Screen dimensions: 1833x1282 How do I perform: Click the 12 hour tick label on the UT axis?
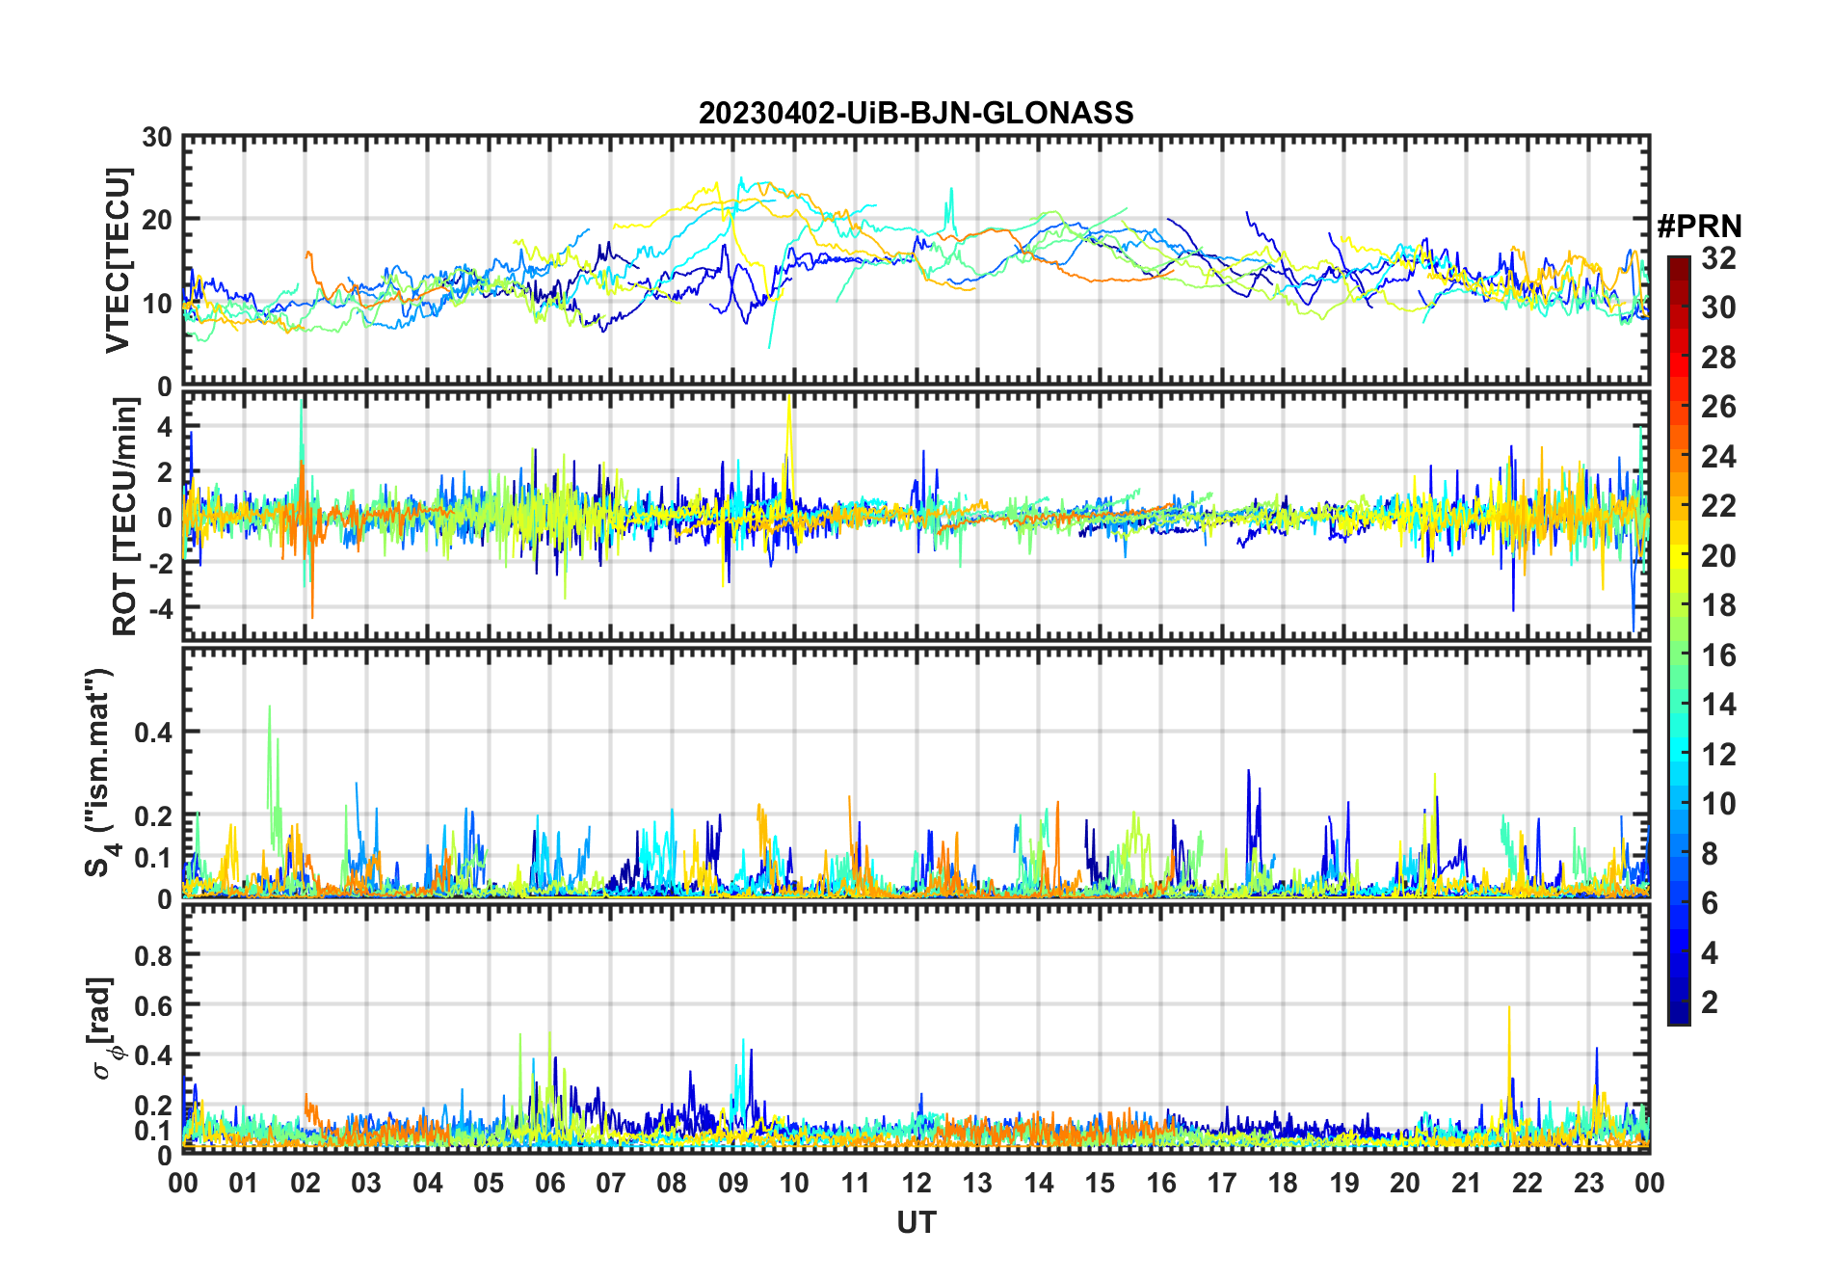(916, 1183)
